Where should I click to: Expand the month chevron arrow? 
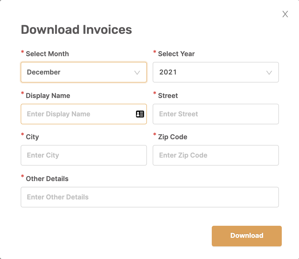[x=137, y=72]
